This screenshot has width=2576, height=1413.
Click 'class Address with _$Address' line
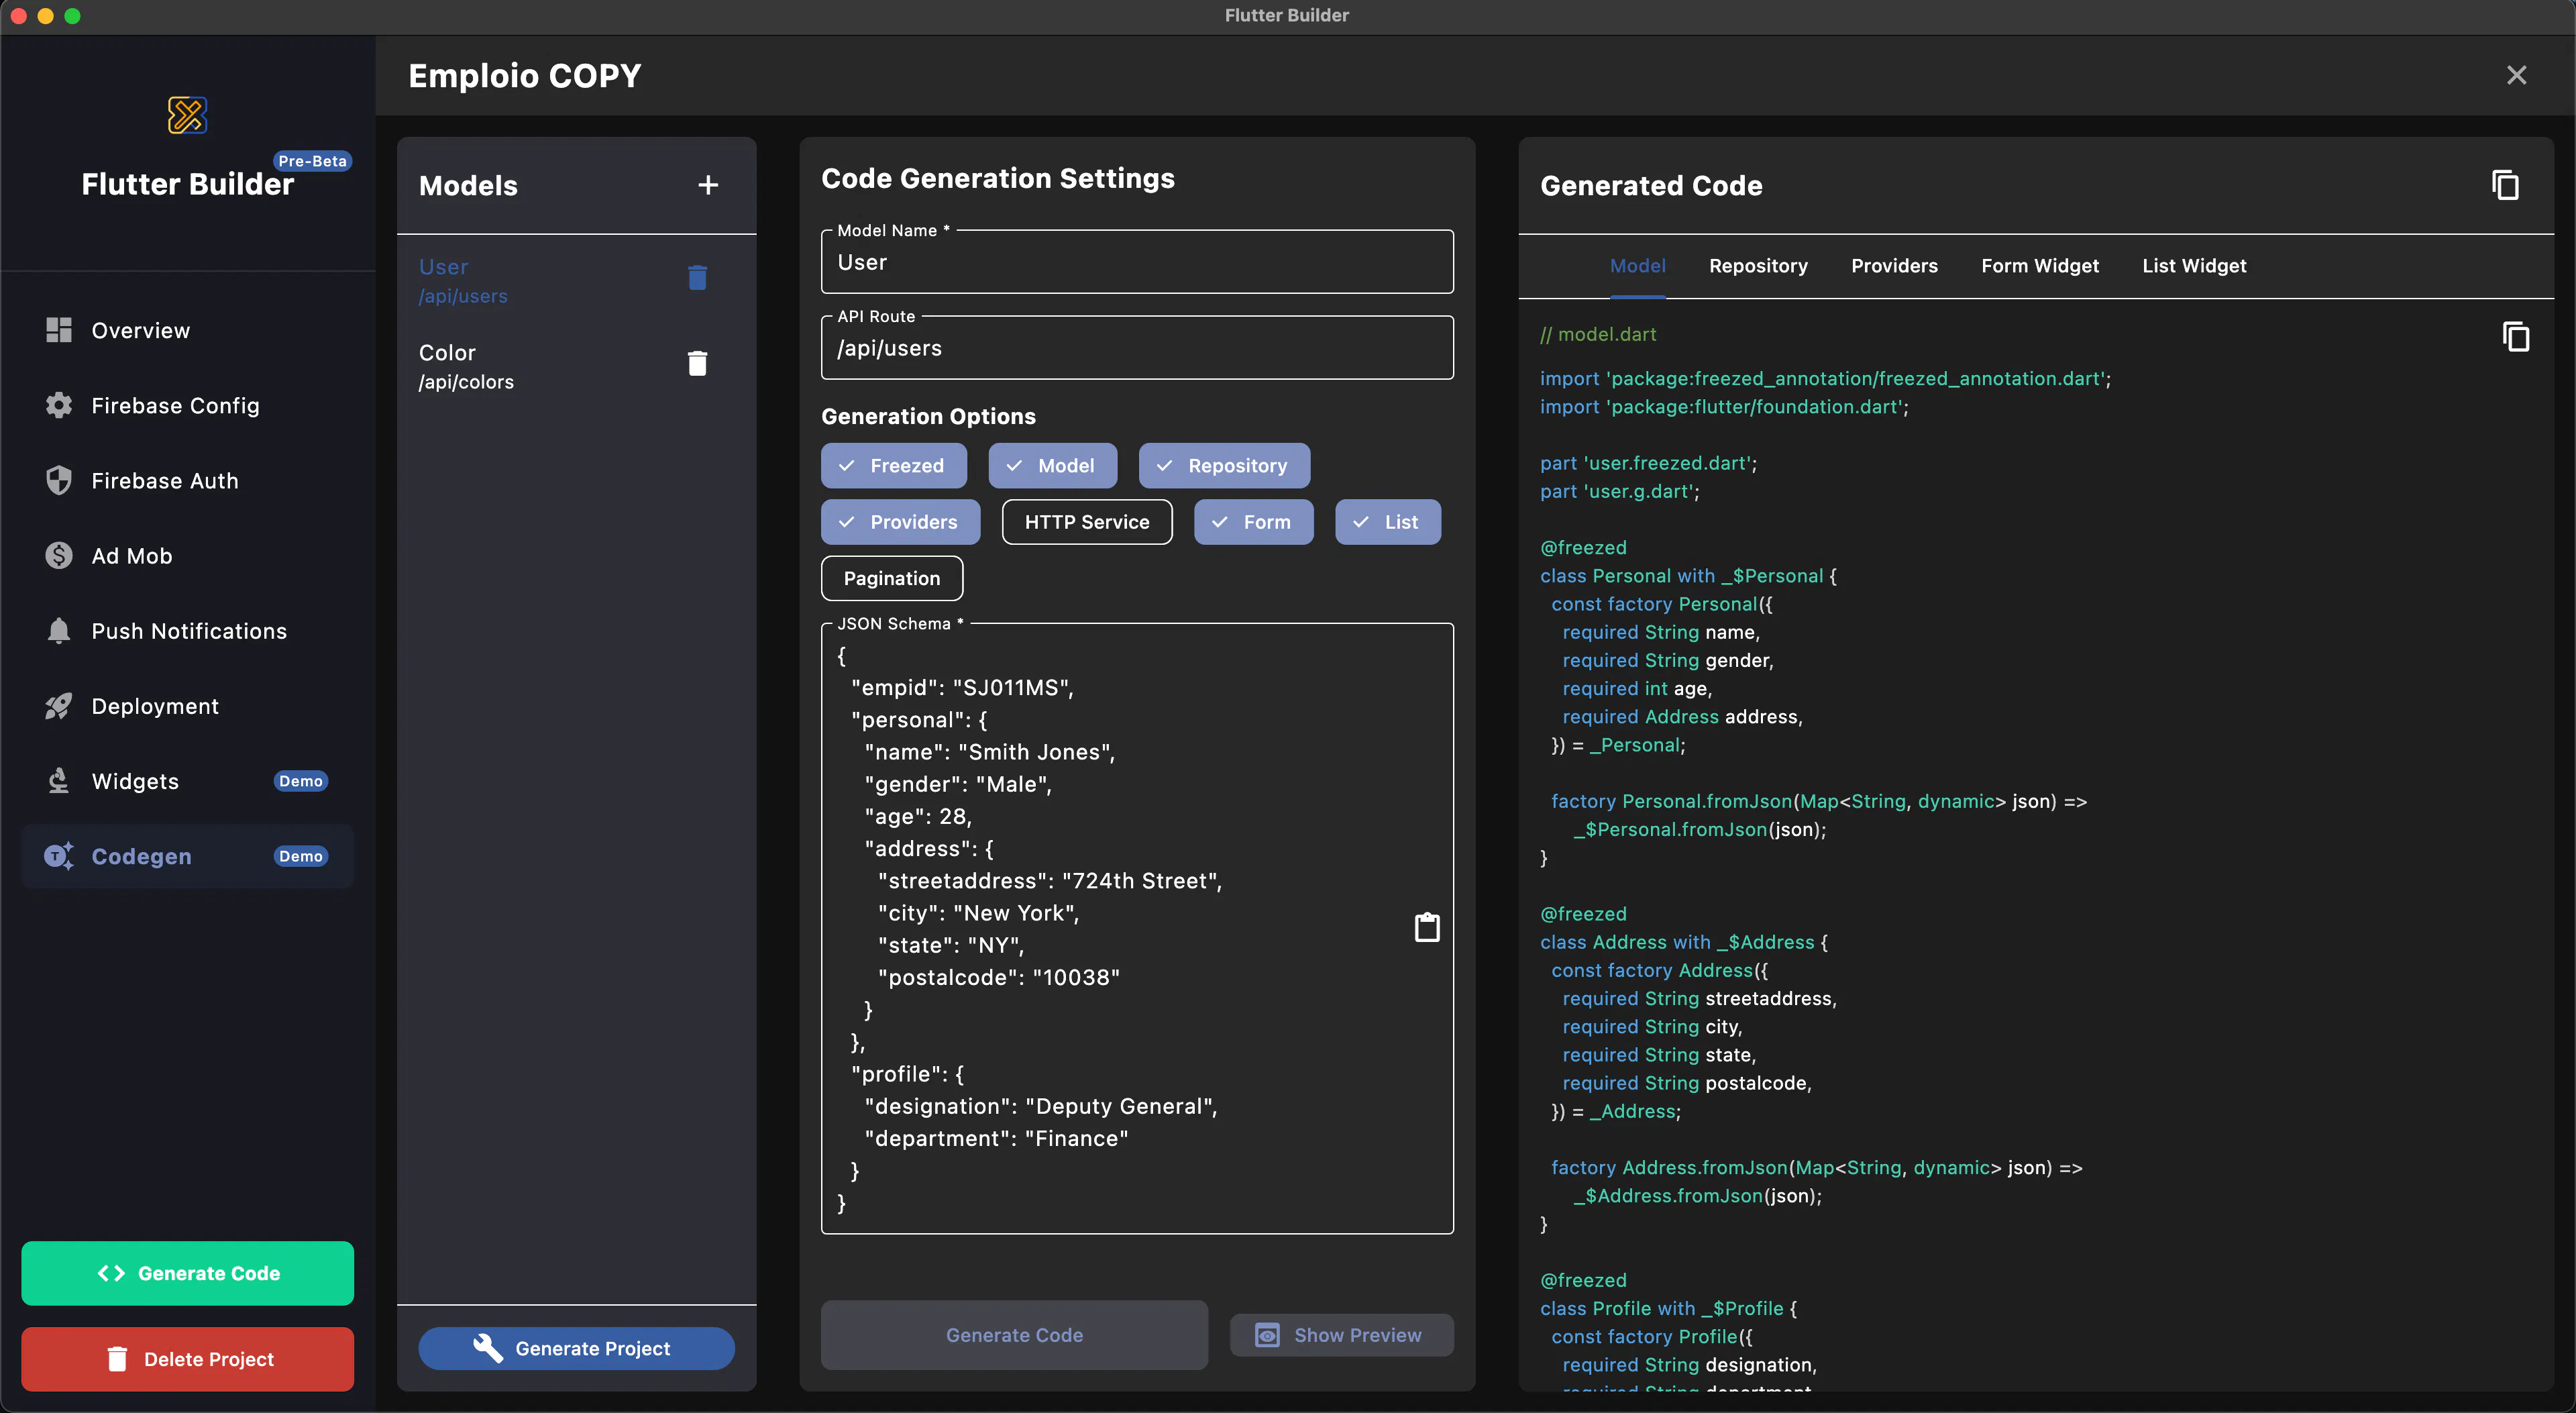pyautogui.click(x=1684, y=942)
